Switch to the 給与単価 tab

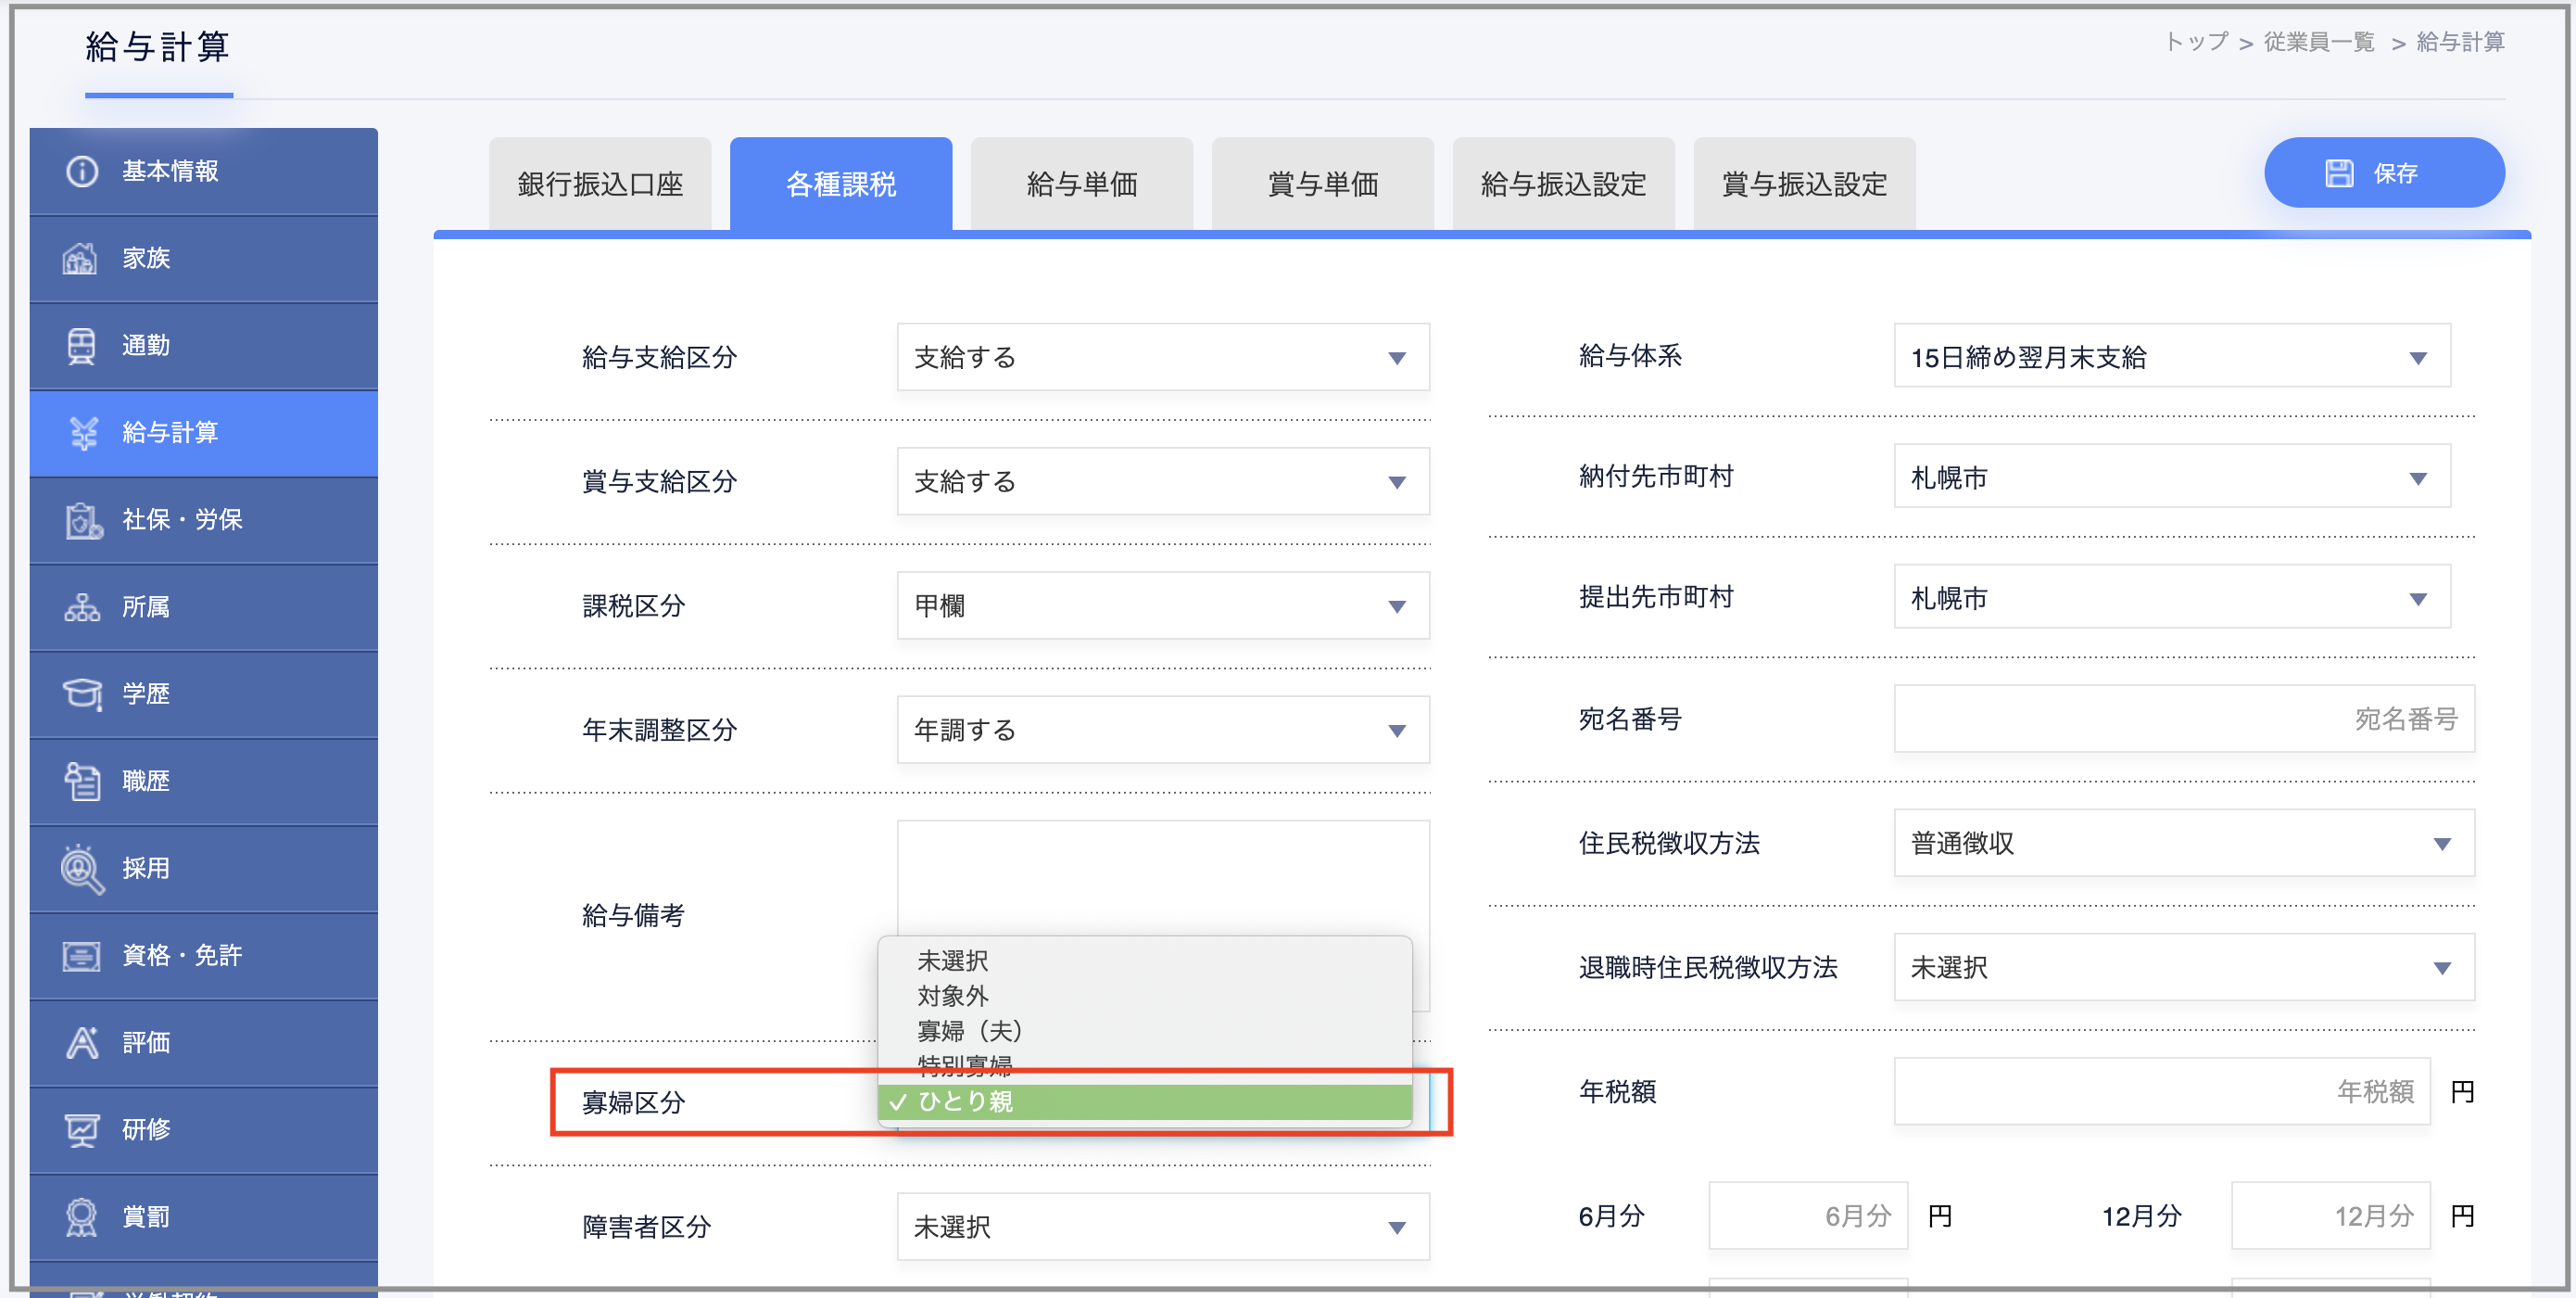1082,185
